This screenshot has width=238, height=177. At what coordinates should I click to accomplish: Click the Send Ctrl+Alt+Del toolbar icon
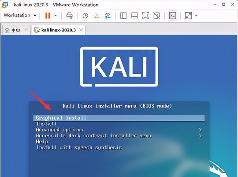(70, 15)
